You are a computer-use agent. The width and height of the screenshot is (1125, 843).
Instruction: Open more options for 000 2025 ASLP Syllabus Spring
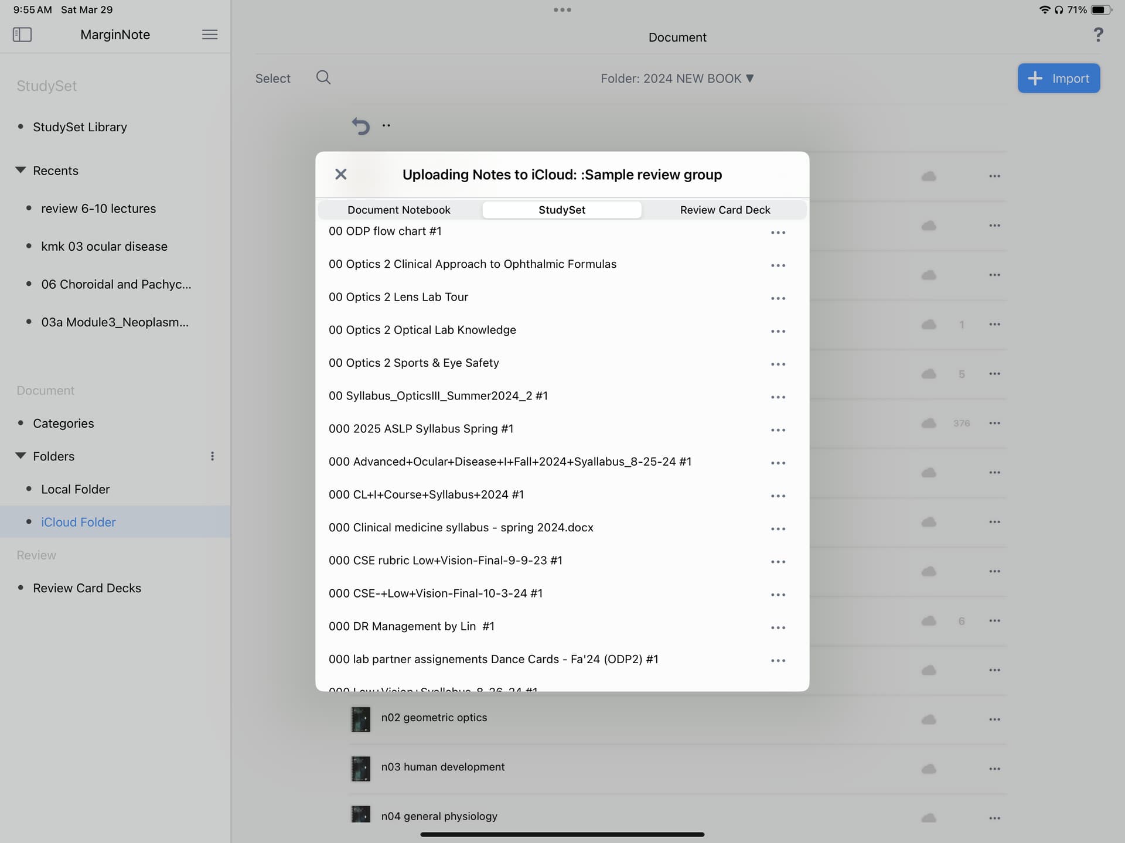click(778, 430)
